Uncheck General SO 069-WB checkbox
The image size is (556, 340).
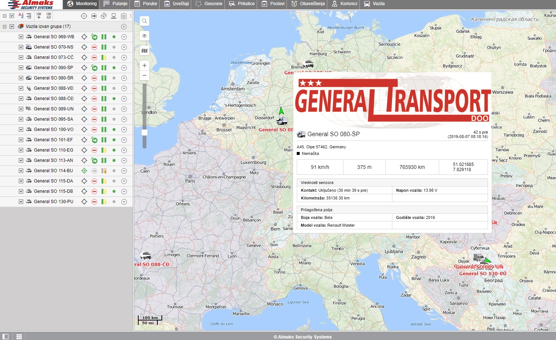click(x=21, y=37)
